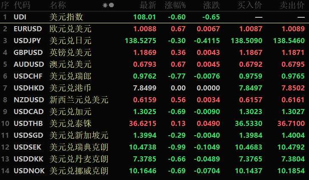The image size is (309, 180).
Task: Select the USDSEK 美元兑瑞典克朗 row
Action: pyautogui.click(x=79, y=147)
